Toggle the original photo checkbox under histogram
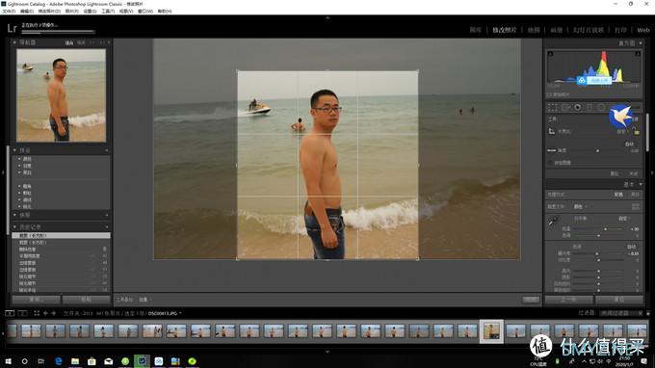Viewport: 655px width, 368px height. 549,94
